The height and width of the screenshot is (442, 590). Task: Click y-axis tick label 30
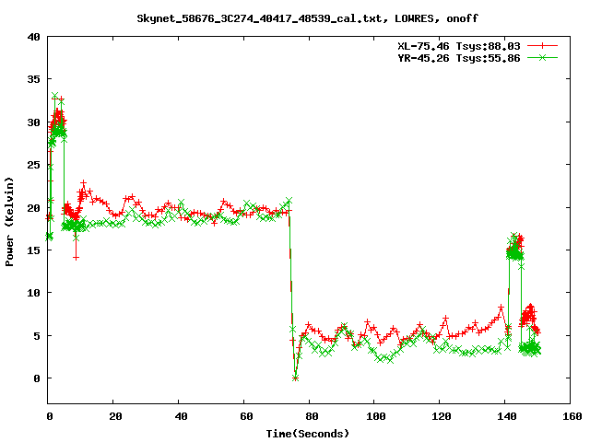(34, 122)
